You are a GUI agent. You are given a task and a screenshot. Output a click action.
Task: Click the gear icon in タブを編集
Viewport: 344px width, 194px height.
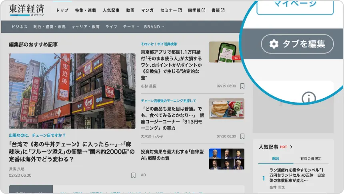click(x=274, y=44)
